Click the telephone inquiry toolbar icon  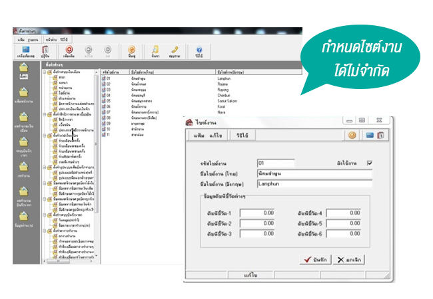click(175, 50)
